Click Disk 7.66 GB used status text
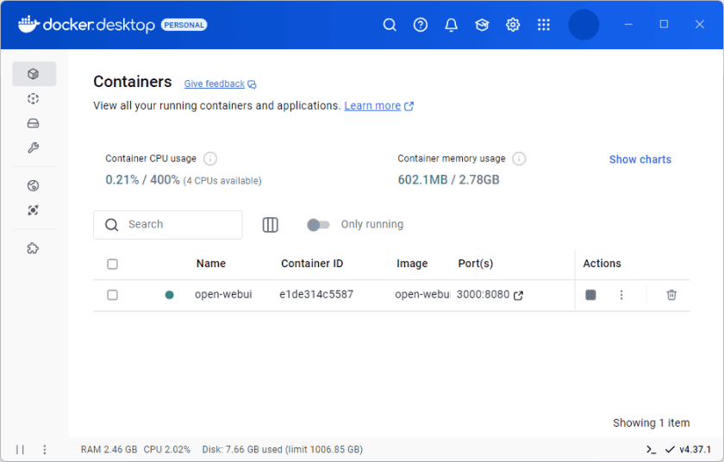724x462 pixels. click(x=282, y=450)
